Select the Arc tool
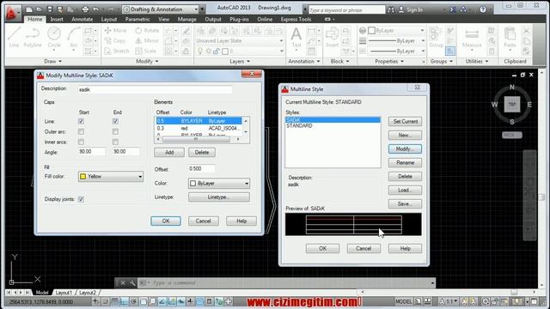550x309 pixels. [74, 38]
